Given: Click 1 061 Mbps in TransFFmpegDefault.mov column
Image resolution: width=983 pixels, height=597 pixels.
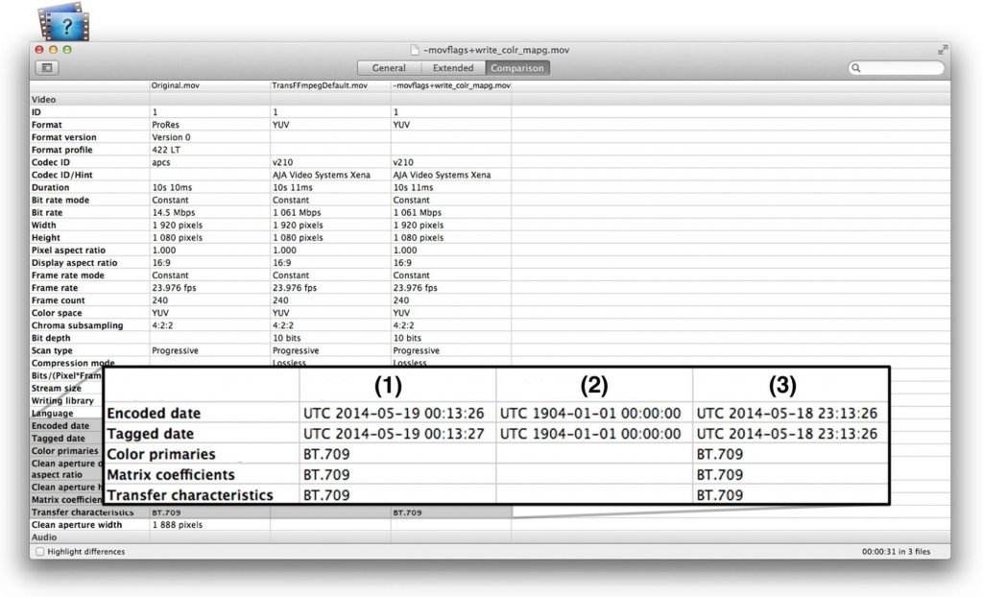Looking at the screenshot, I should coord(297,212).
